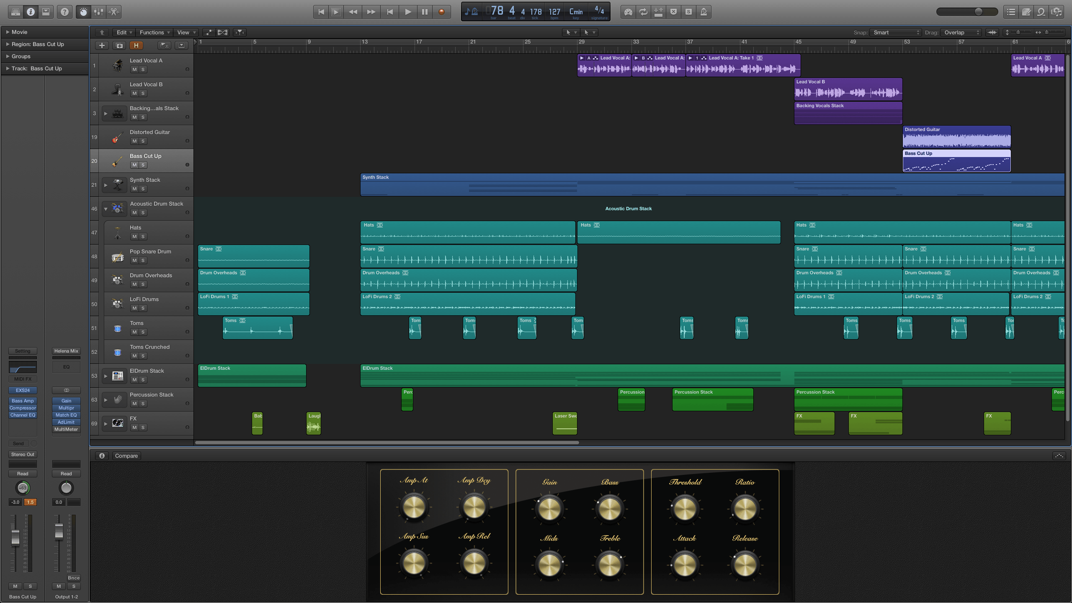This screenshot has width=1072, height=603.
Task: Click the MIDI FX slot icon
Action: click(x=22, y=379)
